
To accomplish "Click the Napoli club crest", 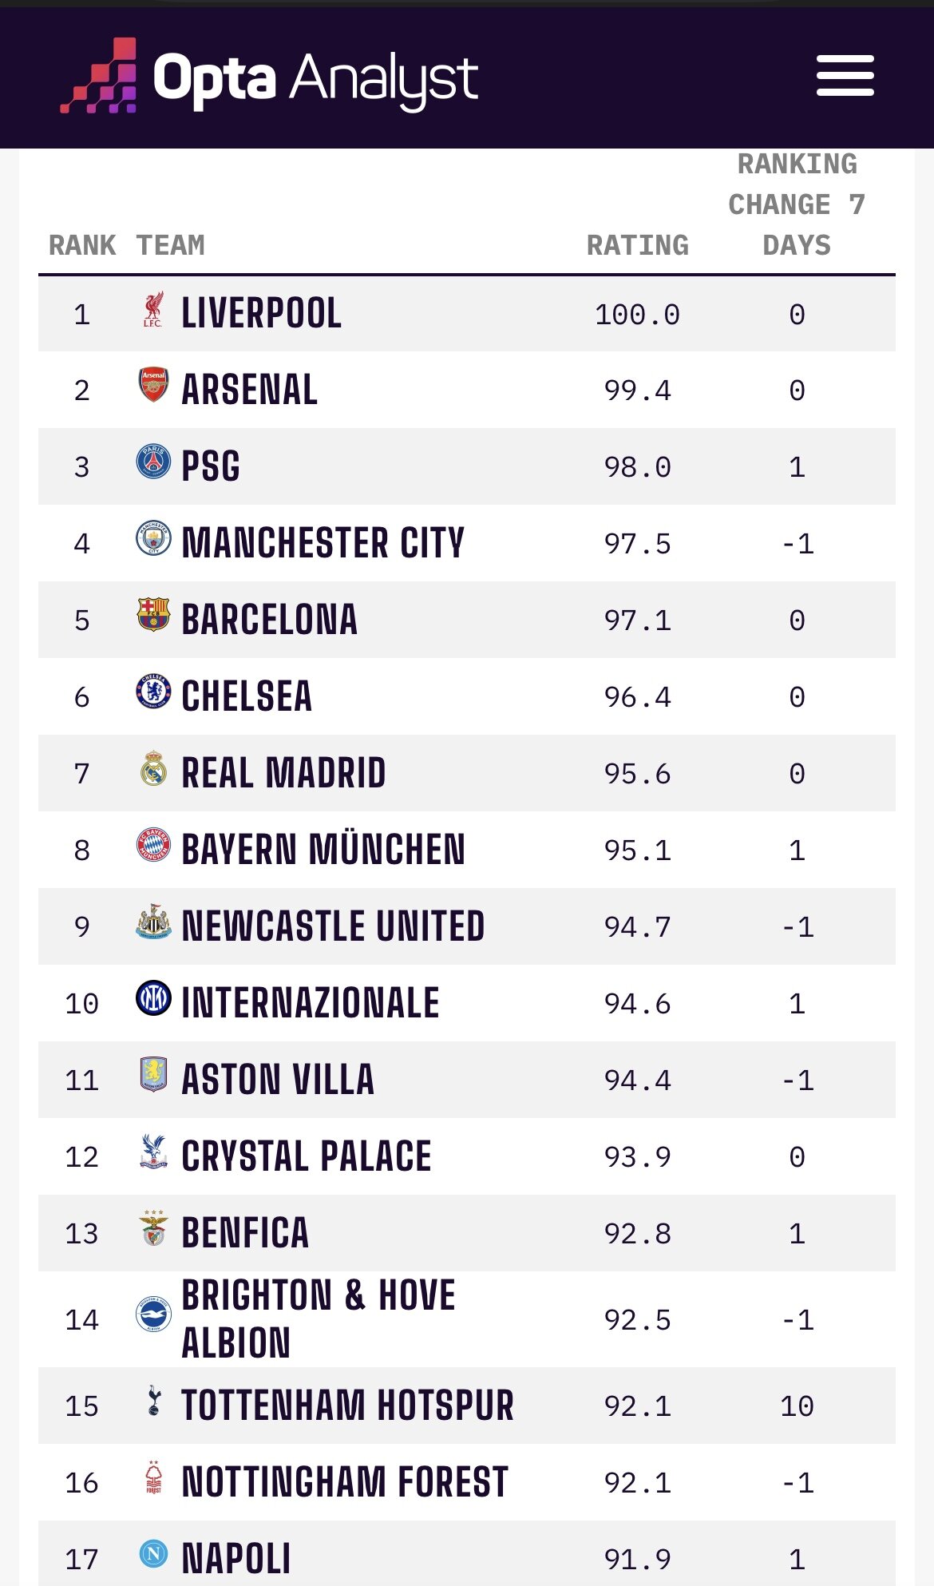I will (153, 1553).
